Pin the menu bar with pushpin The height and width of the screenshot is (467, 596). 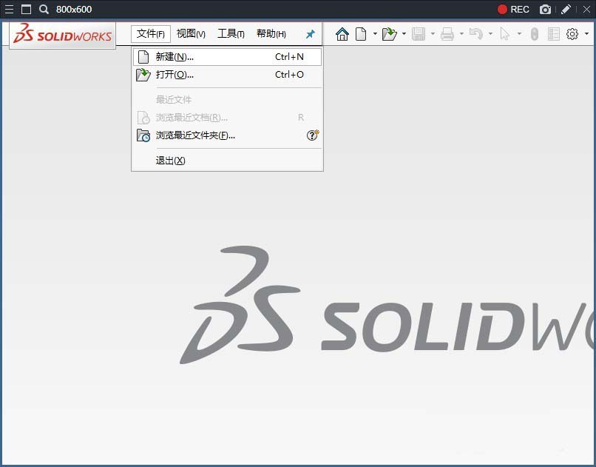(x=310, y=34)
